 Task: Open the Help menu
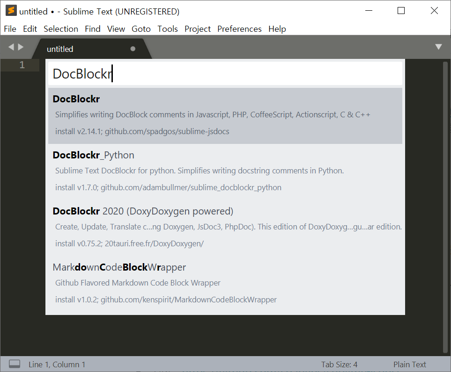277,29
